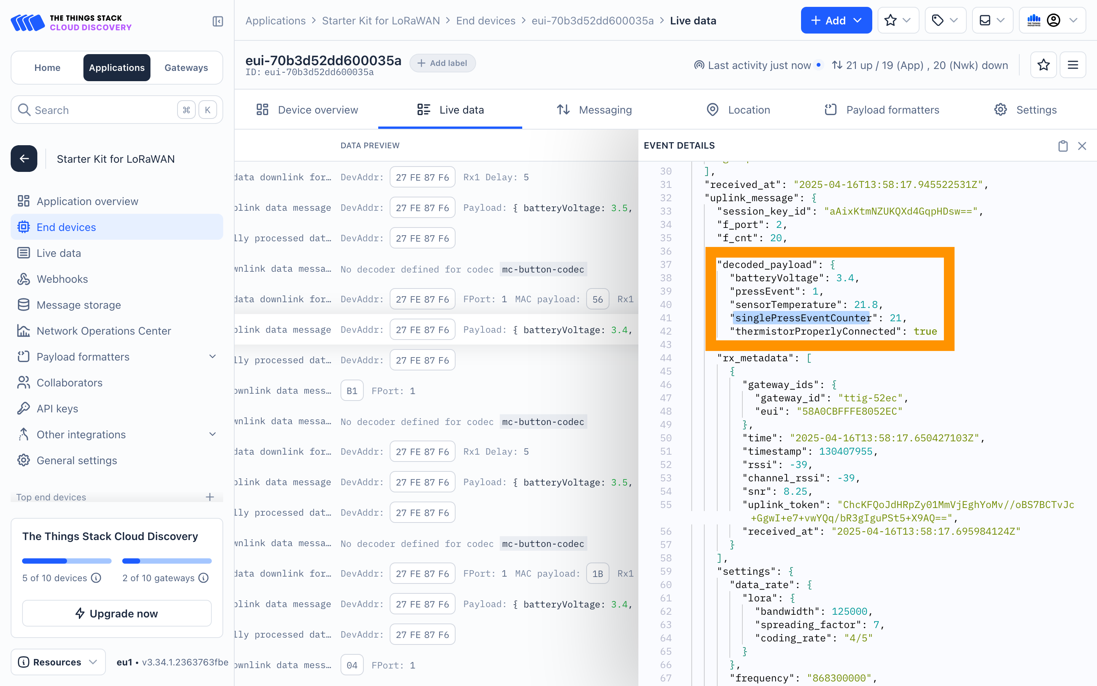Expand Other integrations in the sidebar
The height and width of the screenshot is (686, 1097).
pyautogui.click(x=212, y=434)
